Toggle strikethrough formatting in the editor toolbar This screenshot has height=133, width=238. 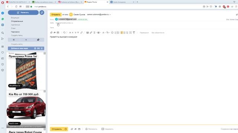[78, 33]
